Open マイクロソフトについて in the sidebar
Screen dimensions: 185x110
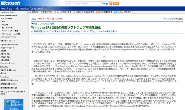coord(7,48)
